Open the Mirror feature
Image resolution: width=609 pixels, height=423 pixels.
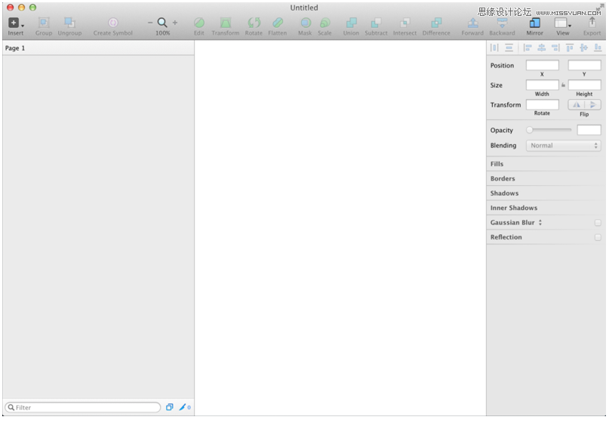(535, 23)
